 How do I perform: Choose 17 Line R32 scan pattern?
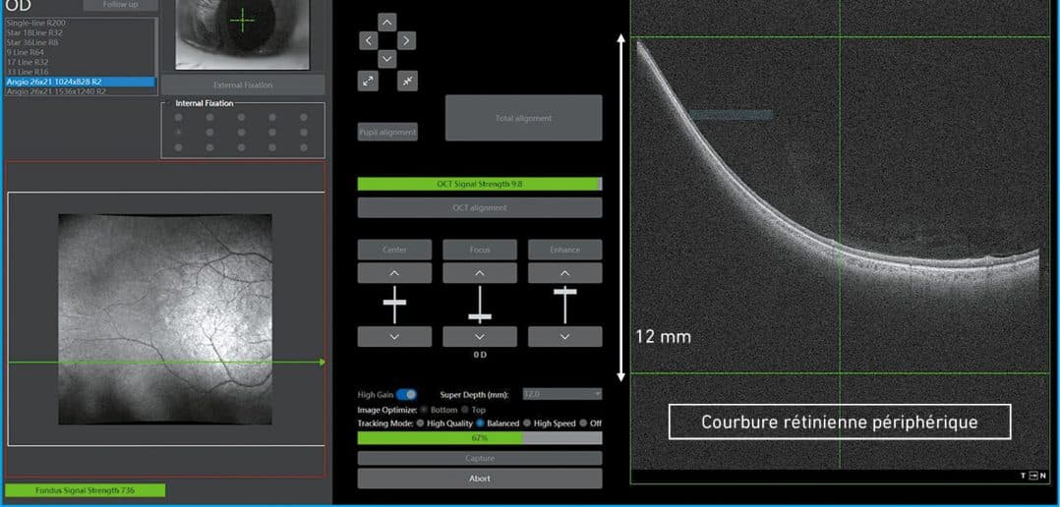click(80, 62)
